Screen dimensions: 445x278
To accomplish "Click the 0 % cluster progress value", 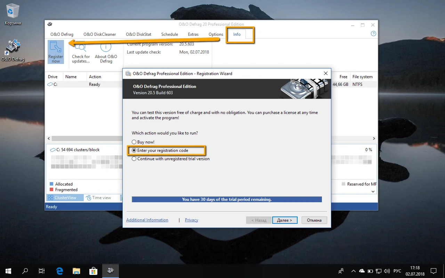I will pyautogui.click(x=369, y=150).
